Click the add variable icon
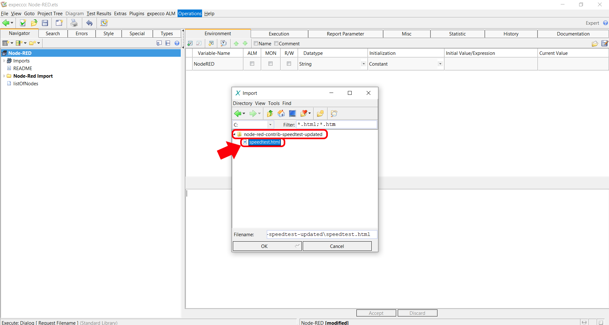The width and height of the screenshot is (609, 325). (x=190, y=43)
